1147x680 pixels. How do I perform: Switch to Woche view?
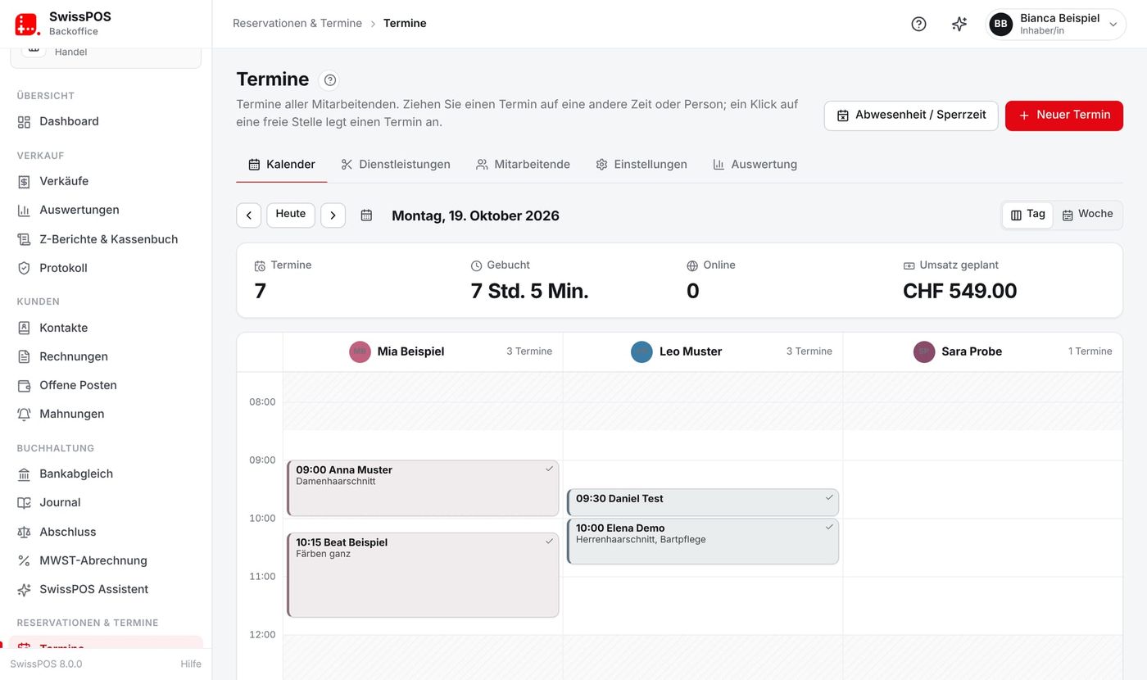(1087, 215)
